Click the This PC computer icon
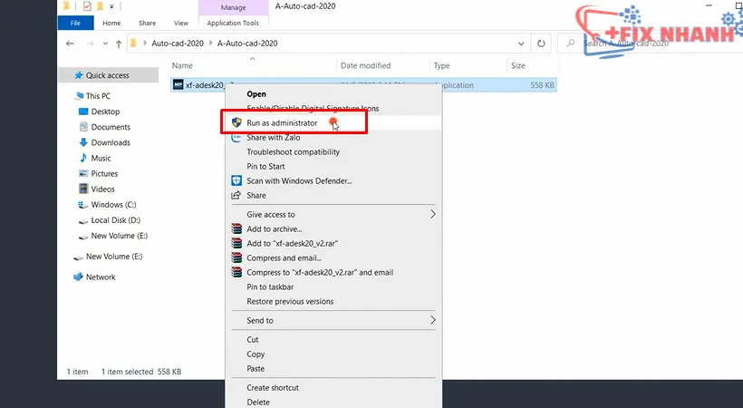The width and height of the screenshot is (743, 408). pyautogui.click(x=79, y=96)
